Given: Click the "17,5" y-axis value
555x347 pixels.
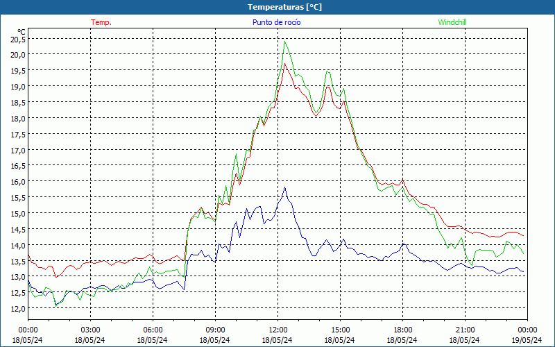Looking at the screenshot, I should click(18, 135).
